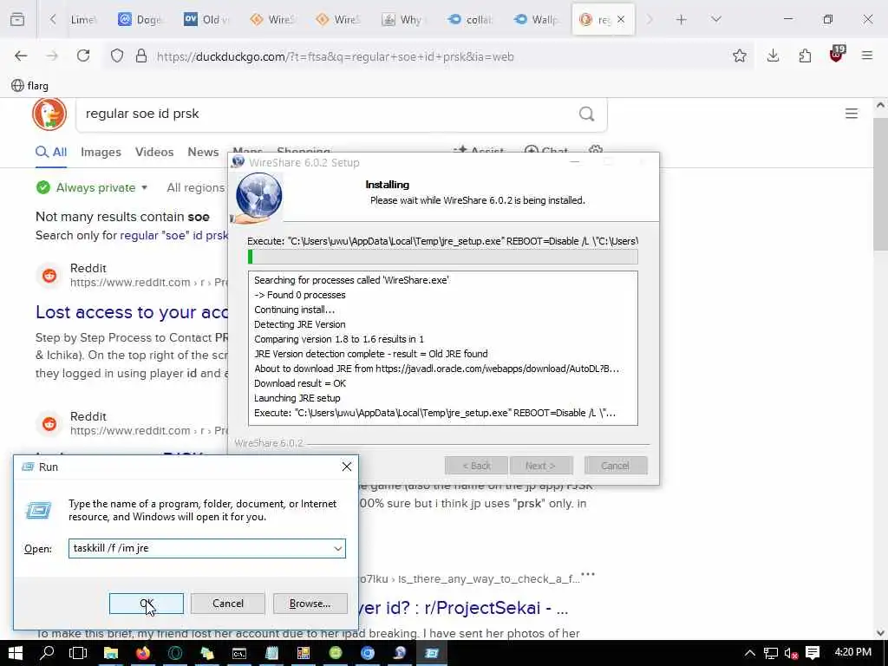888x666 pixels.
Task: Open Command Prompt taskbar icon
Action: 239,653
